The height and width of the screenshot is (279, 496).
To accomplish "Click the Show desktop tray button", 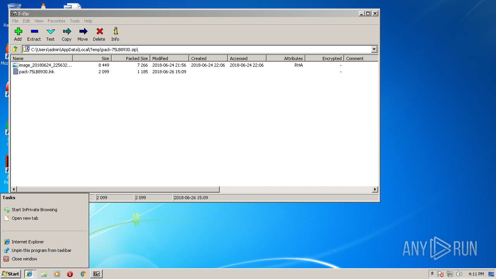I will [491, 274].
